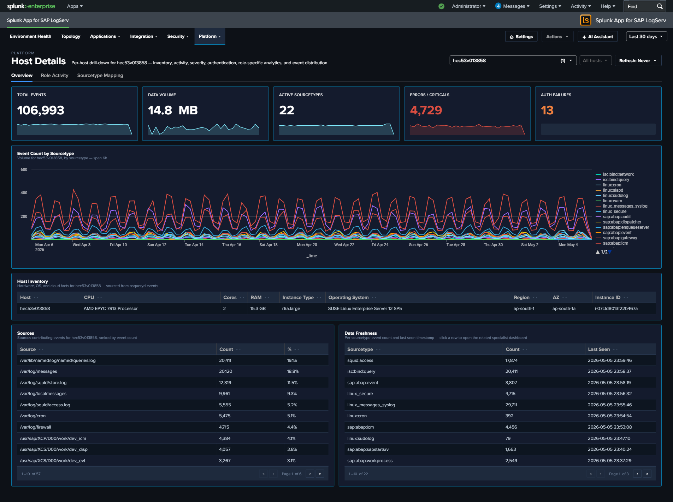Click the blue messages count badge
Viewport: 673px width, 502px height.
pyautogui.click(x=498, y=6)
